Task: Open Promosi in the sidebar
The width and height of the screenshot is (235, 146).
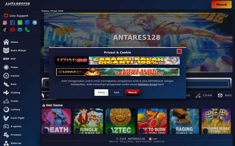Action: click(12, 135)
